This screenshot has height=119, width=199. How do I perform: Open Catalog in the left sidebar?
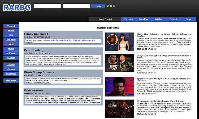click(x=11, y=69)
